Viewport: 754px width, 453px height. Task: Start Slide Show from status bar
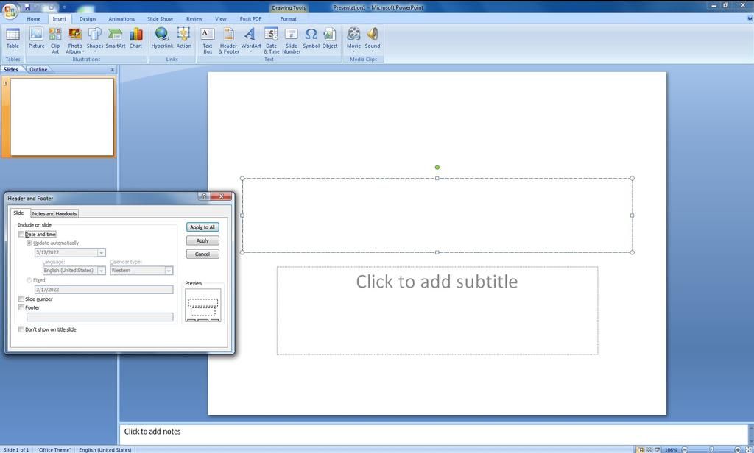[x=657, y=449]
